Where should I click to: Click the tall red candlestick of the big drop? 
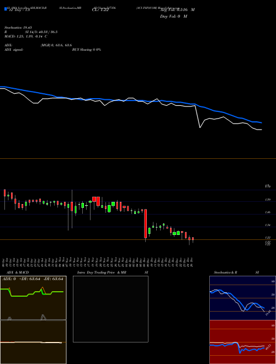[x=145, y=223]
